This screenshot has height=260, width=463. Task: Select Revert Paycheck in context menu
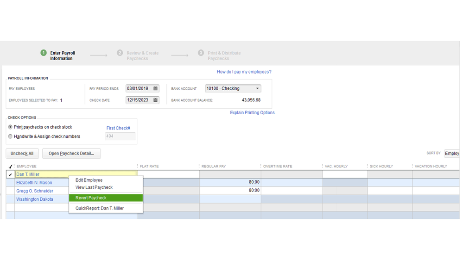[x=106, y=198]
